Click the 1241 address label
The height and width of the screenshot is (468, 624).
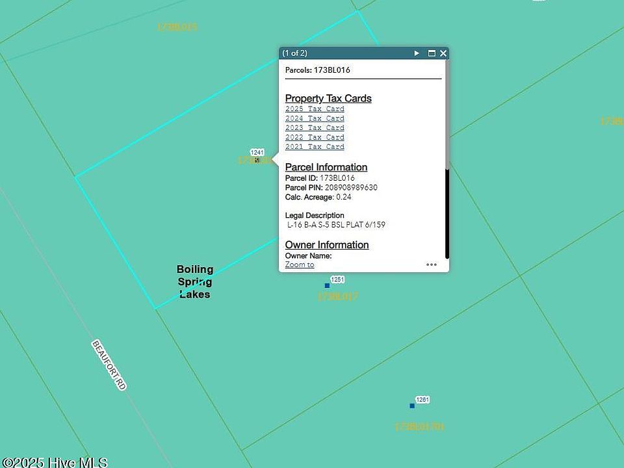click(x=257, y=152)
